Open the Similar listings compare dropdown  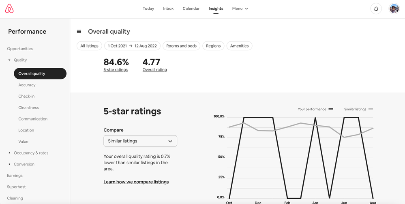(x=140, y=141)
